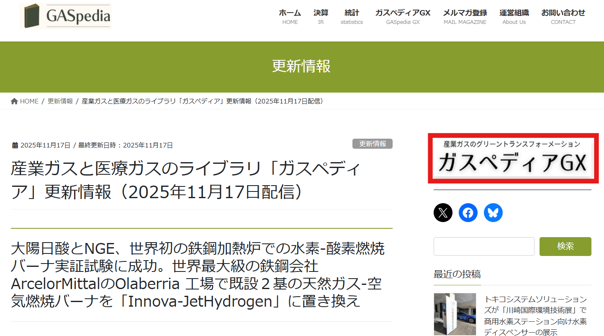
Task: Open the hydrogen dispenser post thumbnail
Action: pos(455,314)
